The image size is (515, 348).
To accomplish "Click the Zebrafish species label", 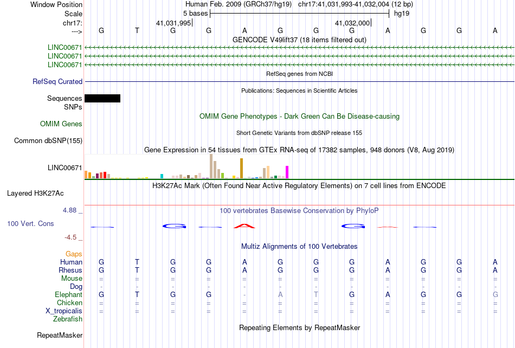I will 68,319.
